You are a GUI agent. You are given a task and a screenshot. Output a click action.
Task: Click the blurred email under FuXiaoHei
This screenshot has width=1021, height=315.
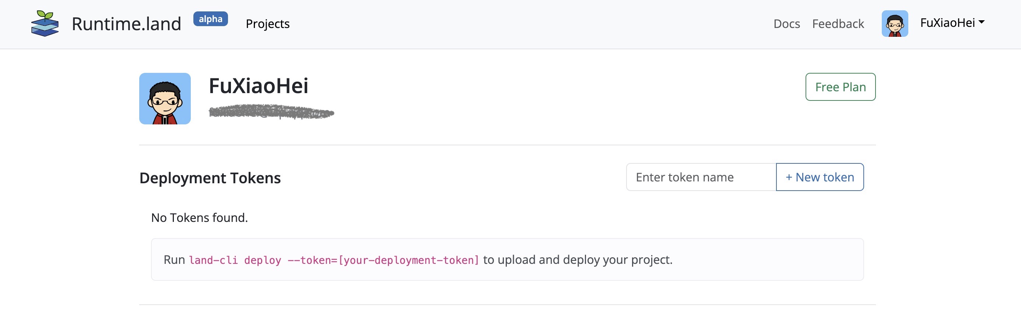coord(271,112)
